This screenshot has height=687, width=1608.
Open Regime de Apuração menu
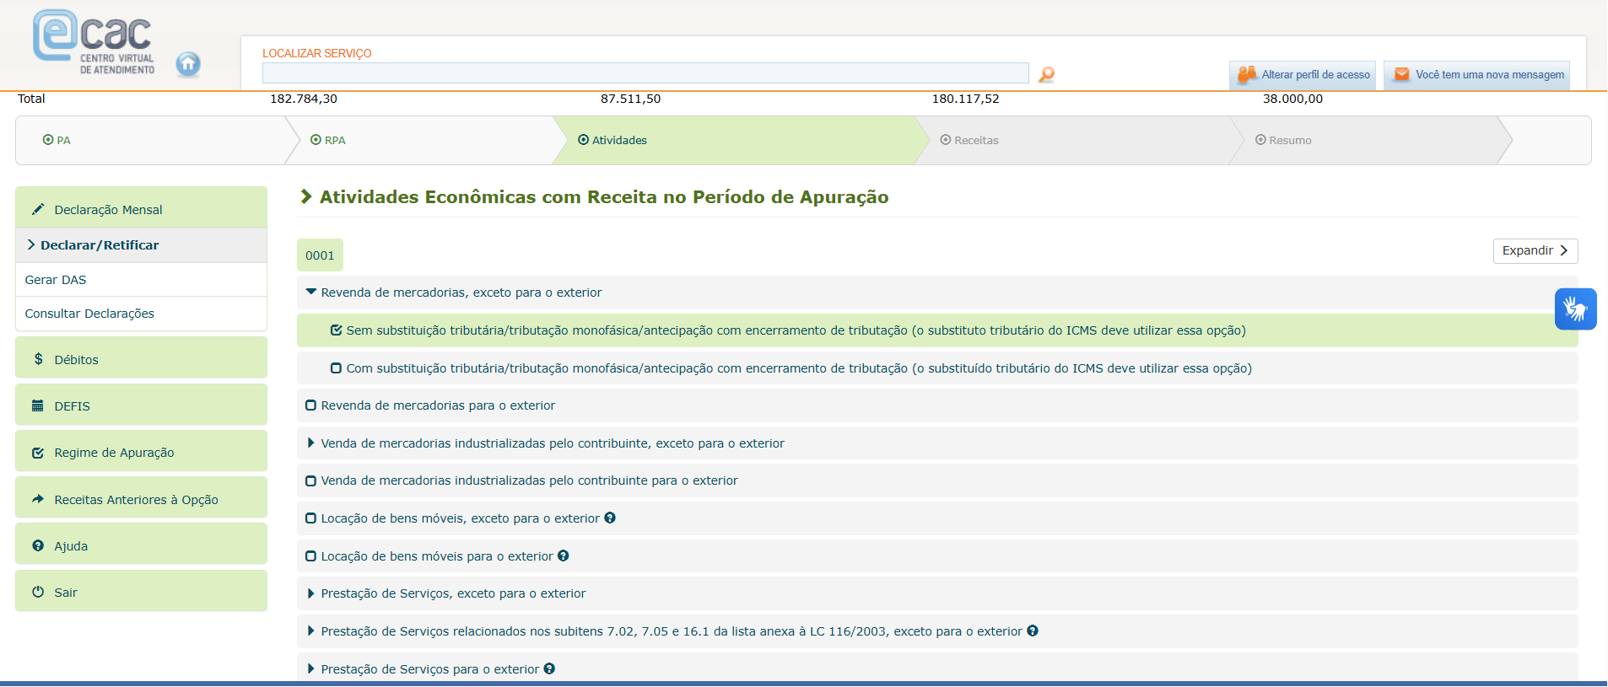(141, 451)
